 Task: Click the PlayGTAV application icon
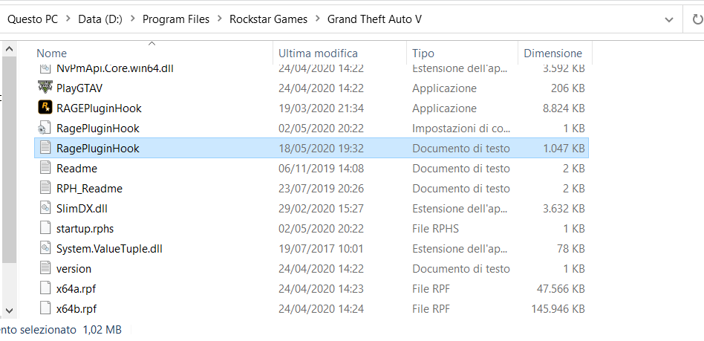pyautogui.click(x=45, y=88)
